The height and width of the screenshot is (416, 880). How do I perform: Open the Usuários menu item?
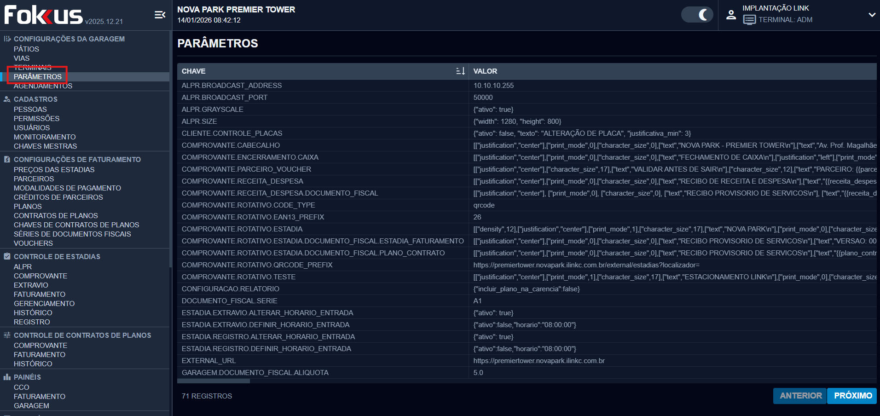click(x=32, y=128)
